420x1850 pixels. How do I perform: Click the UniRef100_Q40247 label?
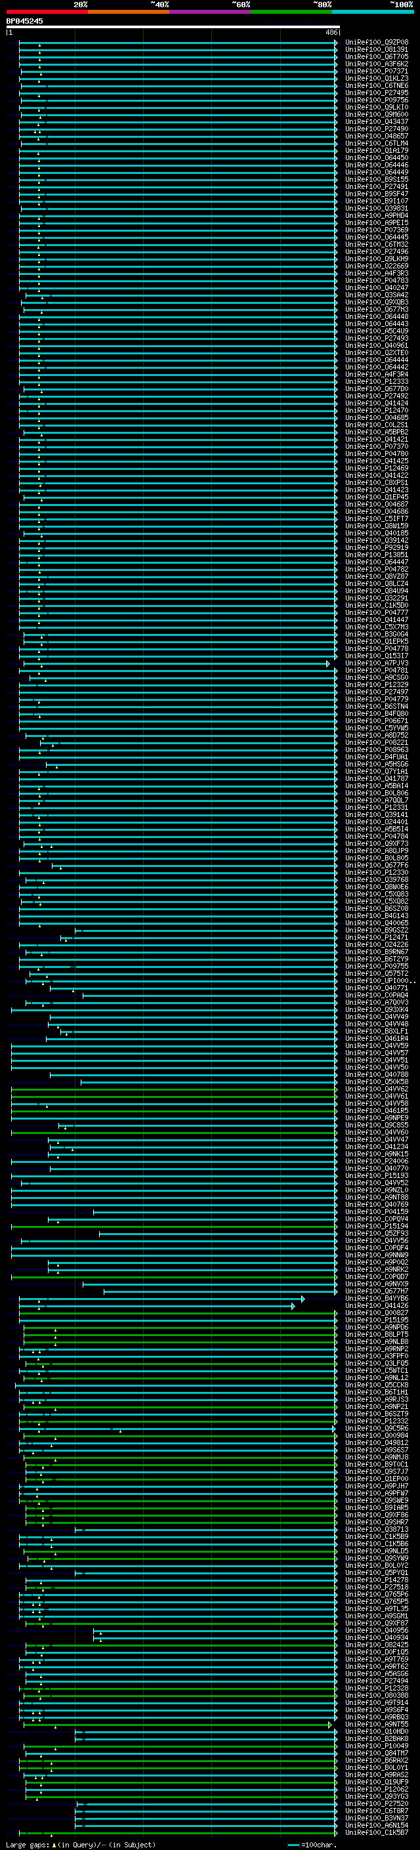[x=376, y=288]
